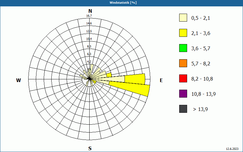This screenshot has width=243, height=152.
Task: Click the pale yellow 0,5 - 2,1 legend swatch
Action: [x=183, y=18]
